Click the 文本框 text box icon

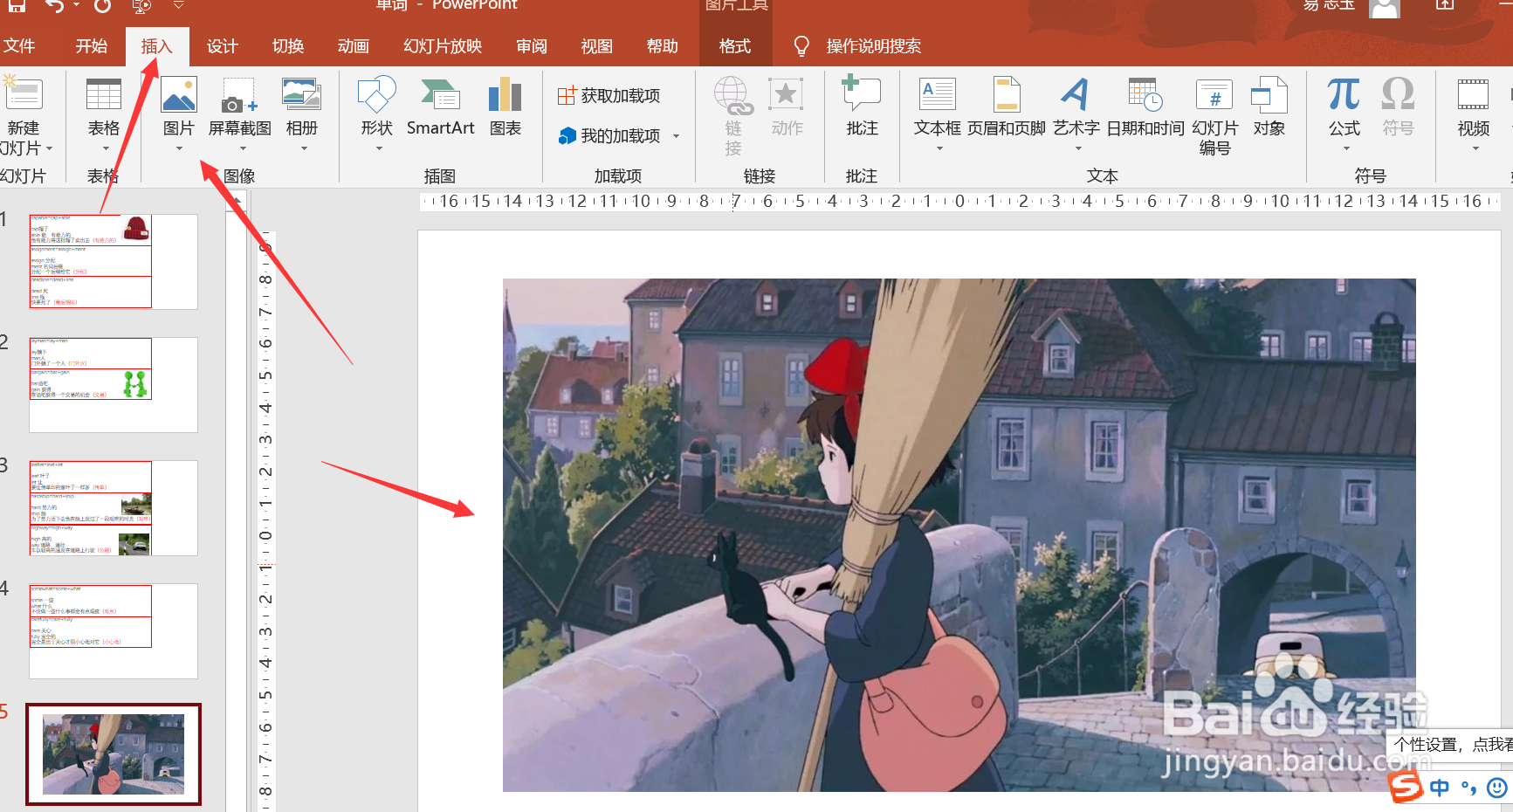[x=938, y=94]
